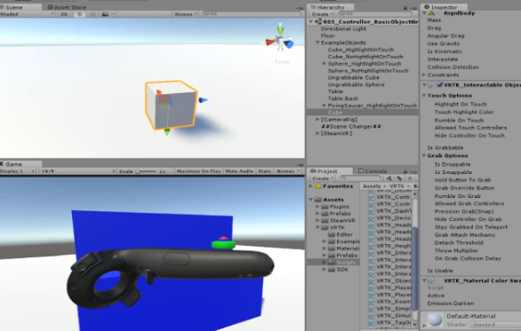521x331 pixels.
Task: Toggle the Stats button
Action: (264, 171)
